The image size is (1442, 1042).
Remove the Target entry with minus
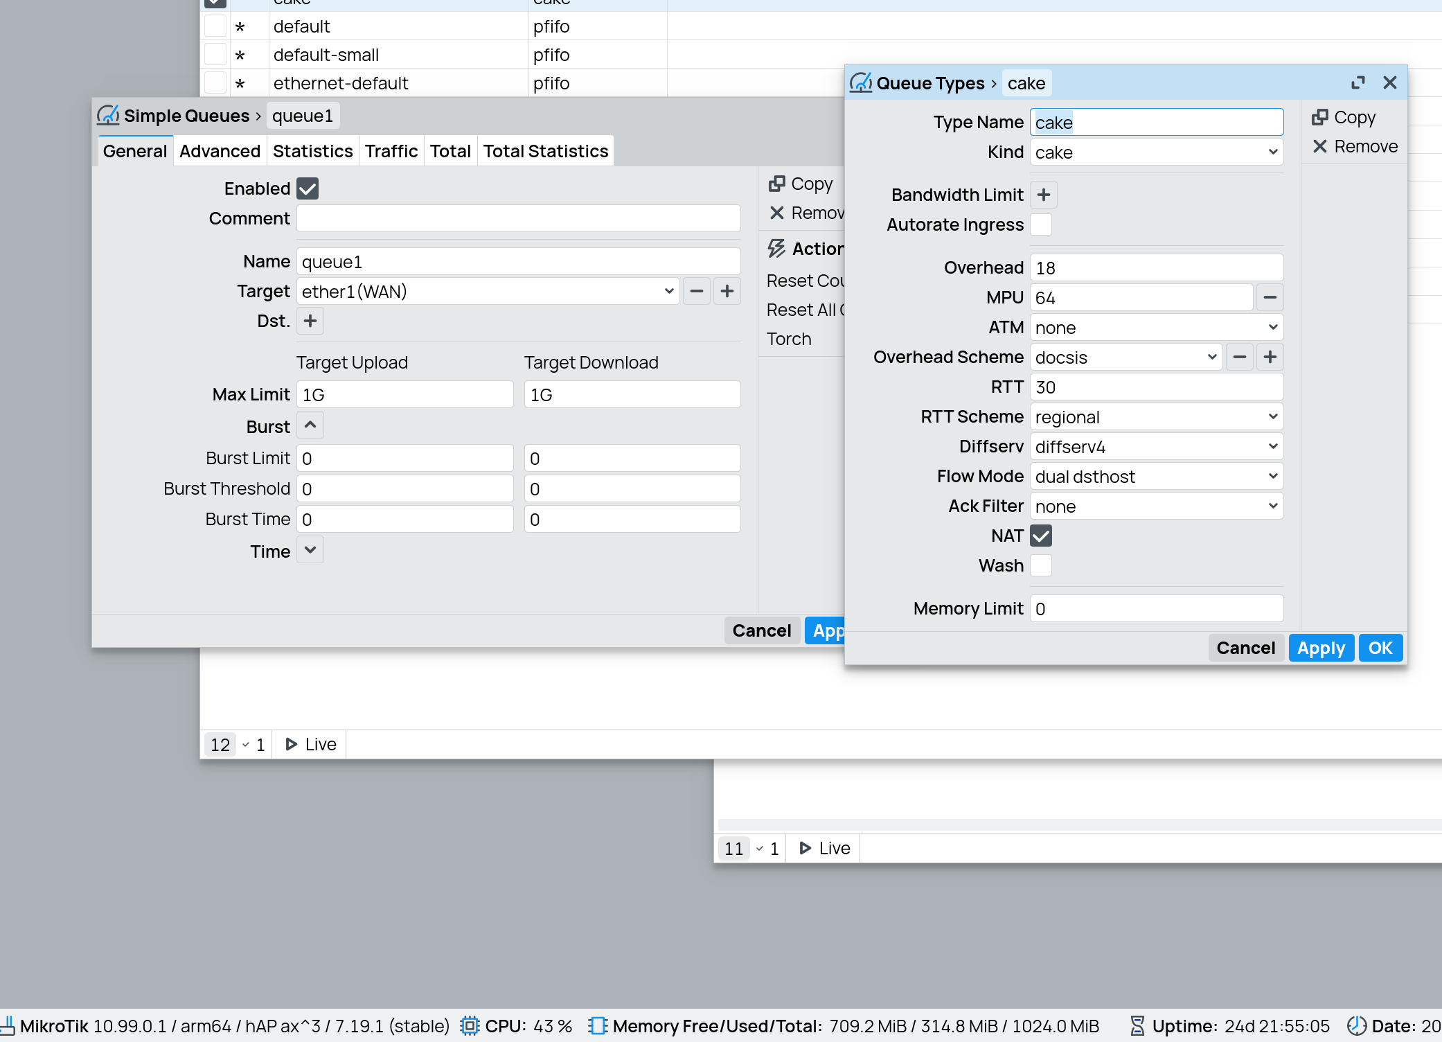click(x=697, y=291)
